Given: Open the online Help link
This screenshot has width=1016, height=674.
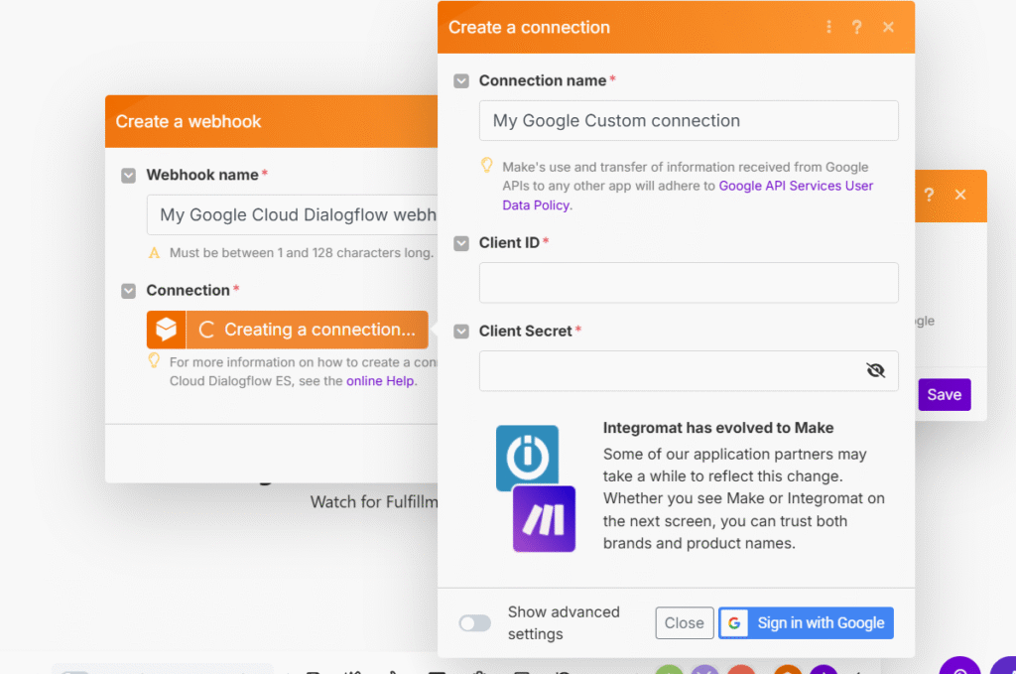Looking at the screenshot, I should tap(381, 381).
